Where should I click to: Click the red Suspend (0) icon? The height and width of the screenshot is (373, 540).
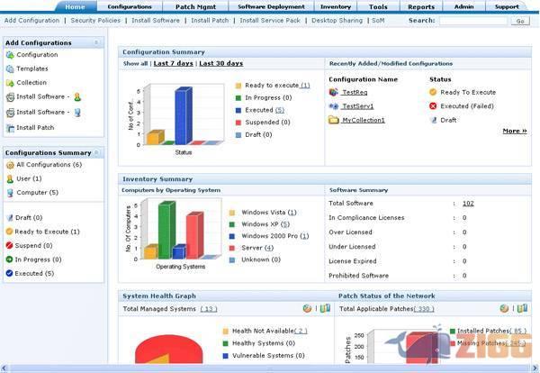point(9,245)
